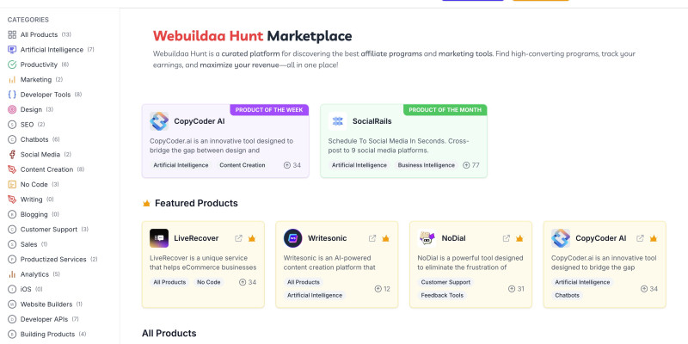Open the Chatbots category

click(x=34, y=138)
